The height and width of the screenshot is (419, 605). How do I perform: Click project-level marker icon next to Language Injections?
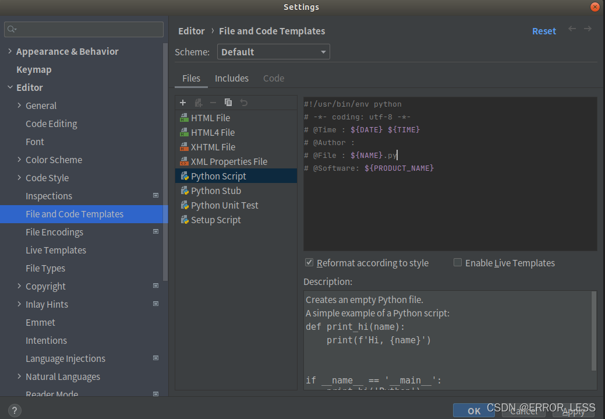tap(156, 358)
